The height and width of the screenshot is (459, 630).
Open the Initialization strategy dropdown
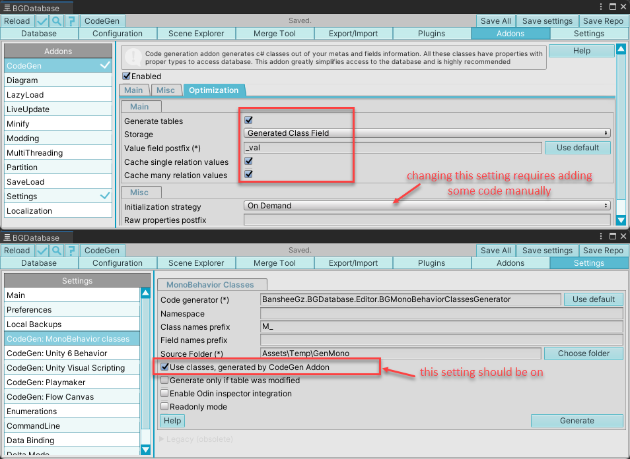coord(427,206)
